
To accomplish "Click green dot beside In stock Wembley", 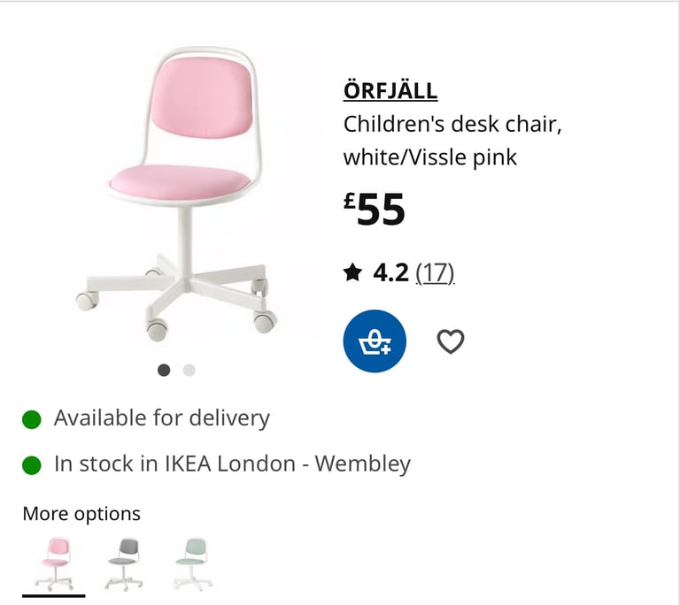I will coord(32,465).
